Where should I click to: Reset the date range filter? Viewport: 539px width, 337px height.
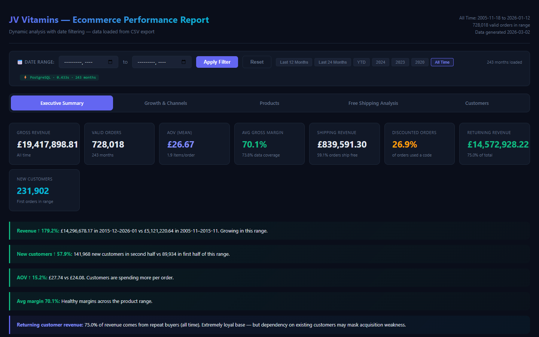257,62
